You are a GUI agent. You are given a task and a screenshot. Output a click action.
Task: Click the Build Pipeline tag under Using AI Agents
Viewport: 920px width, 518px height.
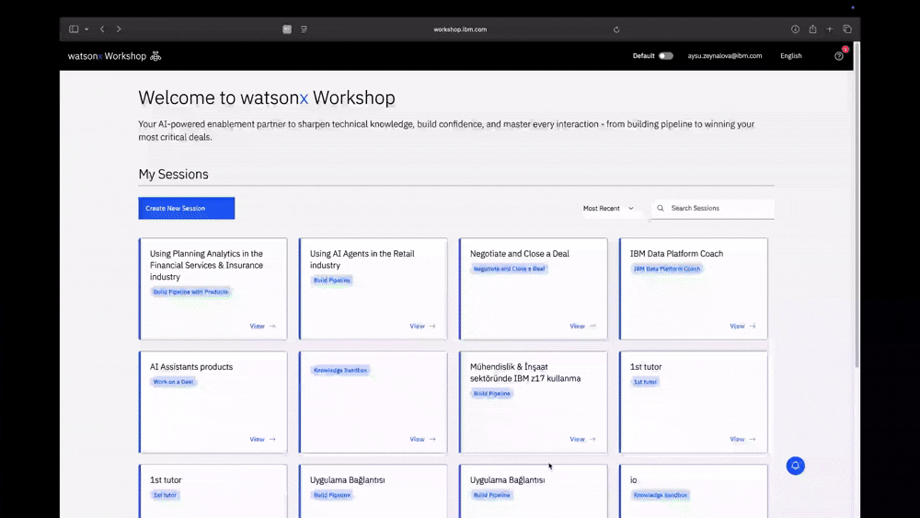(331, 281)
